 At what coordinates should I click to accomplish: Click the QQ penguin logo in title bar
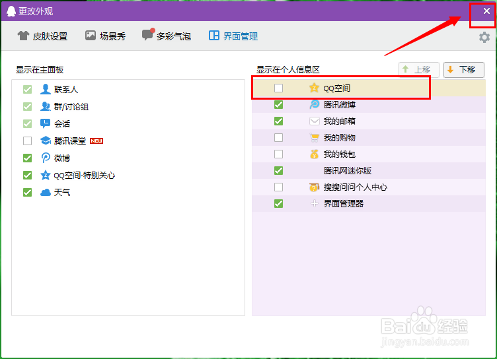11,11
